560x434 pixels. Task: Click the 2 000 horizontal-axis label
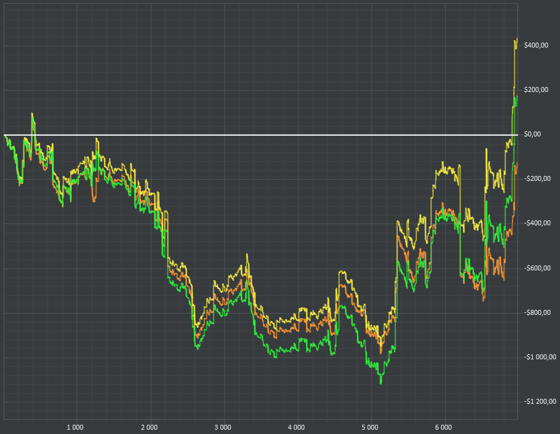pyautogui.click(x=150, y=427)
